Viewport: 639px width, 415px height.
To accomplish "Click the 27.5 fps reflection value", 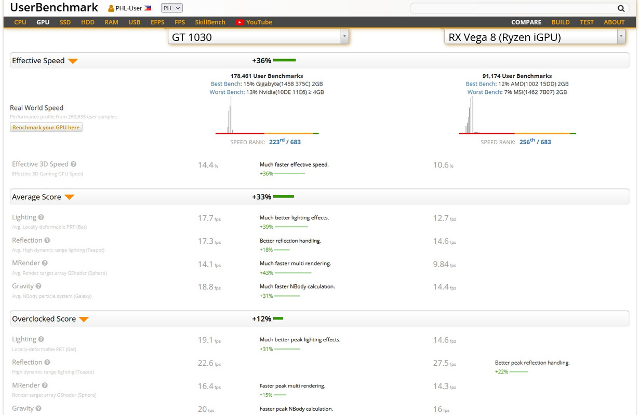I will click(445, 363).
